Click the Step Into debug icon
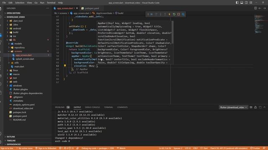Viewport: 268px width, 150px height. [160, 14]
